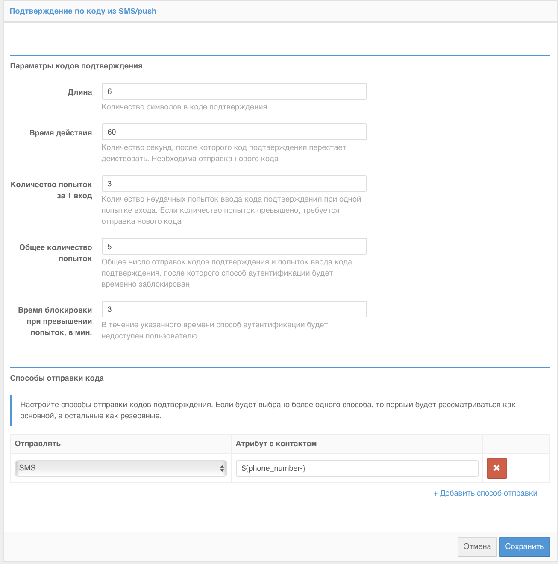The height and width of the screenshot is (564, 558).
Task: Click the Время блокировки input field
Action: pyautogui.click(x=234, y=309)
